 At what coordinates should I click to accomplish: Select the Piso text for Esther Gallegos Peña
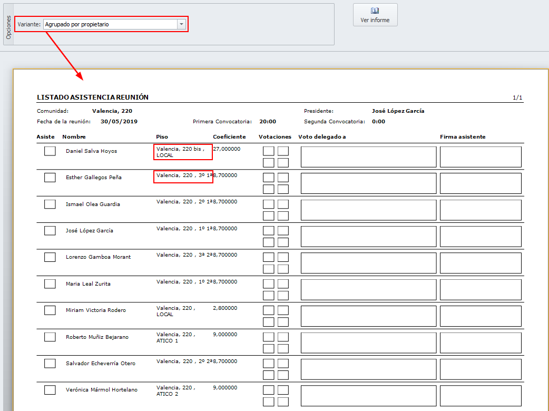(x=182, y=175)
